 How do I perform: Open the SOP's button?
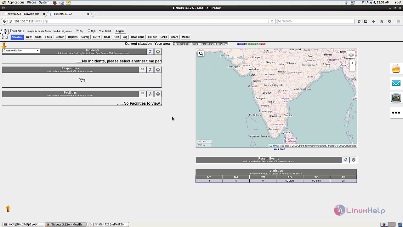click(x=97, y=37)
